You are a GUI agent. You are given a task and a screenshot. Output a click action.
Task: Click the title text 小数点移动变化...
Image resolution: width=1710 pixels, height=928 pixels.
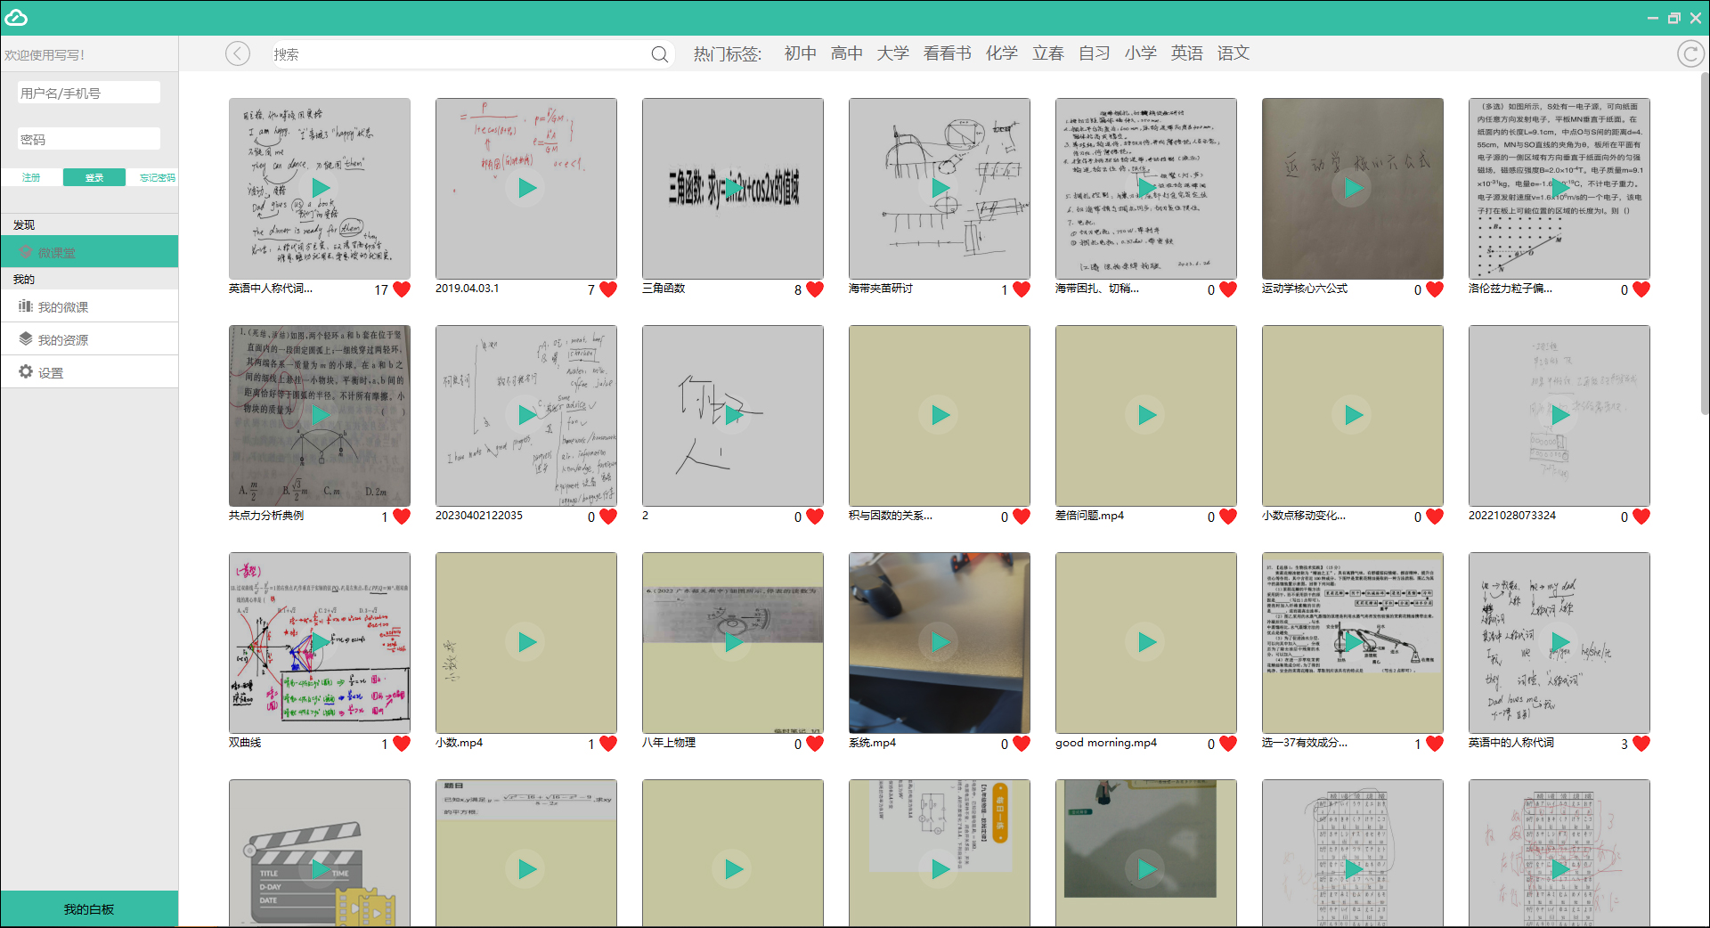click(1303, 516)
